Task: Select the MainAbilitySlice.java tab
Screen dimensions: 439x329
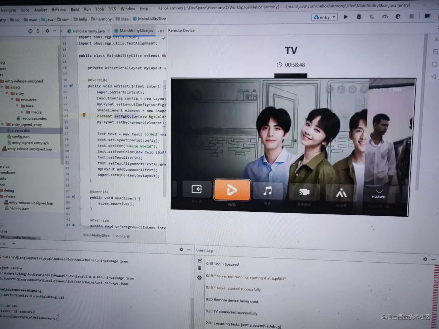Action: pos(134,31)
